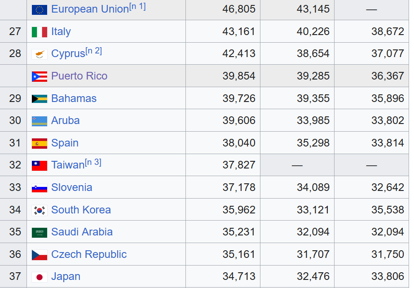This screenshot has height=288, width=414.
Task: Click the Bahamas value 39,726 cell
Action: pyautogui.click(x=239, y=98)
